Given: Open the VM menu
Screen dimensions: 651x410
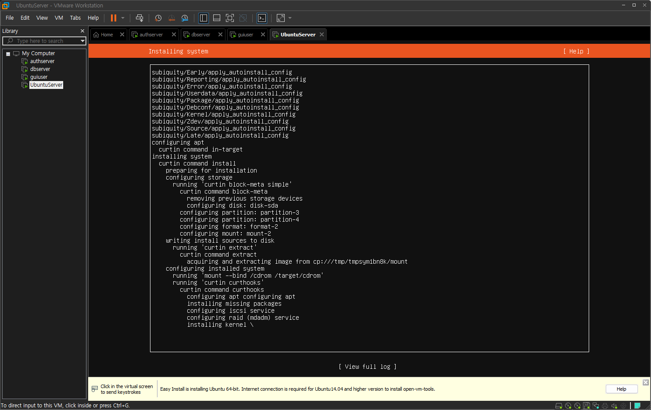Looking at the screenshot, I should point(59,18).
